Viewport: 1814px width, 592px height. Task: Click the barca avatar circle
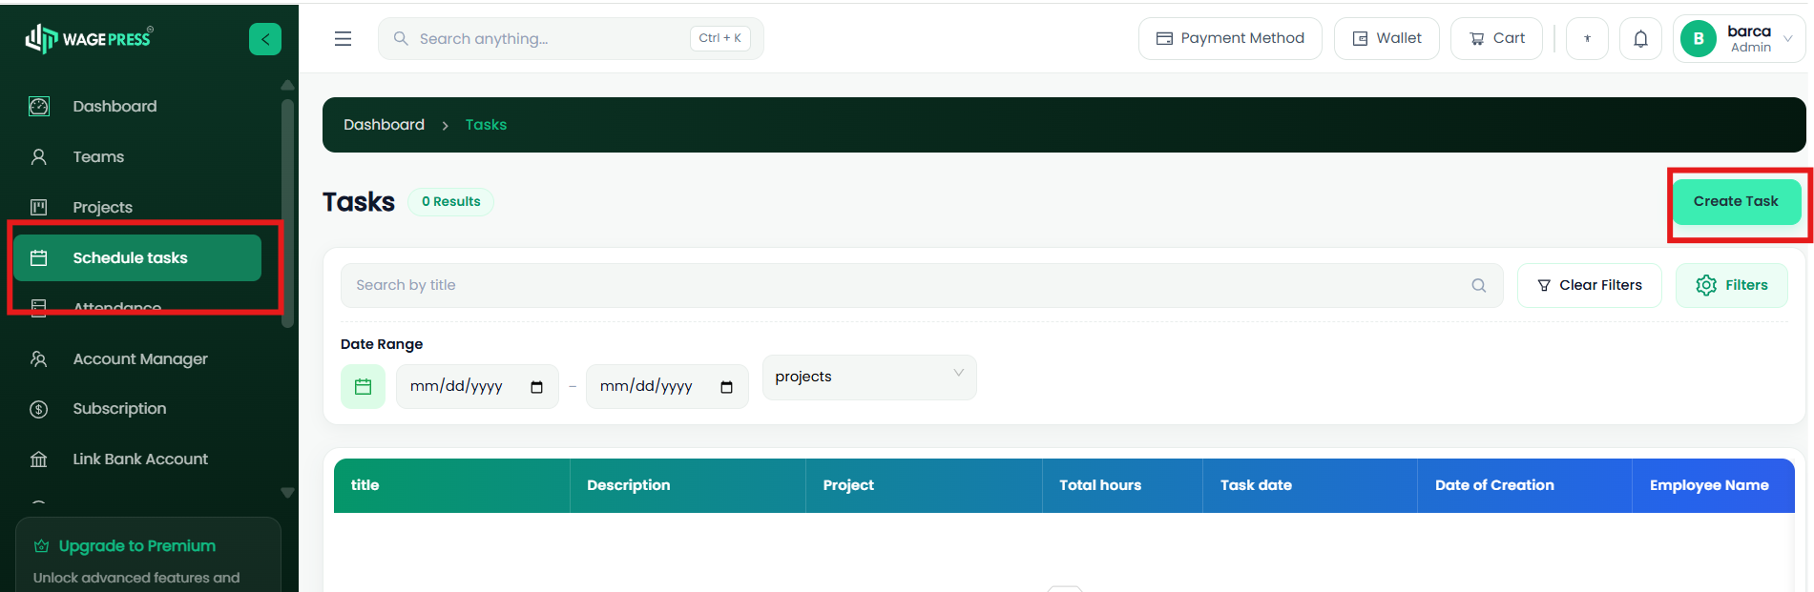1699,39
